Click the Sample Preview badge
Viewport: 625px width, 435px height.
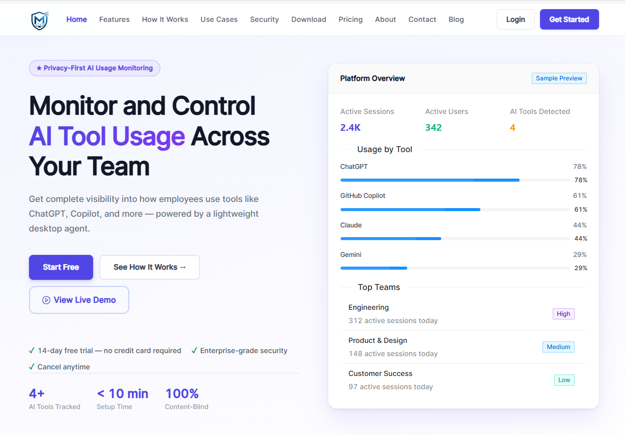click(x=559, y=78)
